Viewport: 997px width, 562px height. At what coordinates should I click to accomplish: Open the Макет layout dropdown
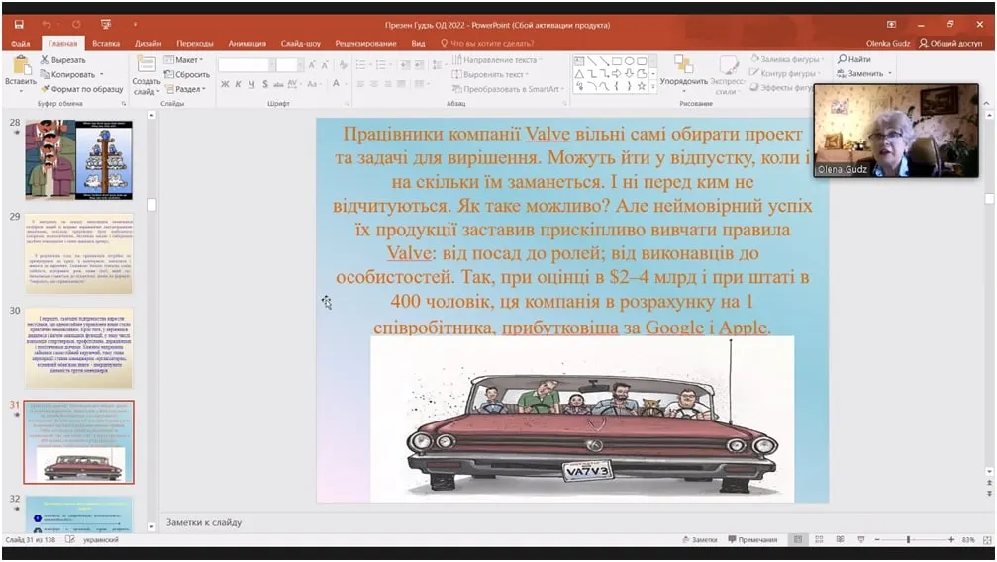(183, 59)
